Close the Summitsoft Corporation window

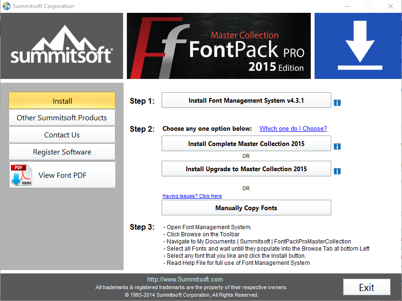390,6
